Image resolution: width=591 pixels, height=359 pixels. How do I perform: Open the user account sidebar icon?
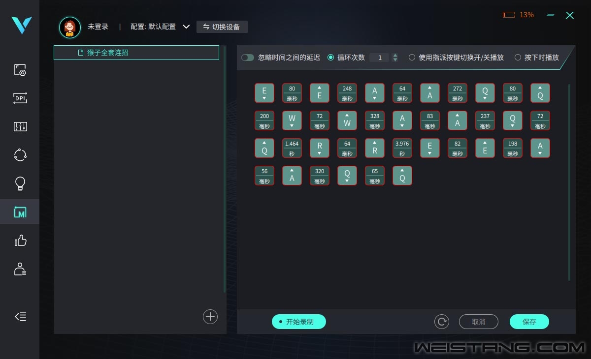tap(20, 269)
